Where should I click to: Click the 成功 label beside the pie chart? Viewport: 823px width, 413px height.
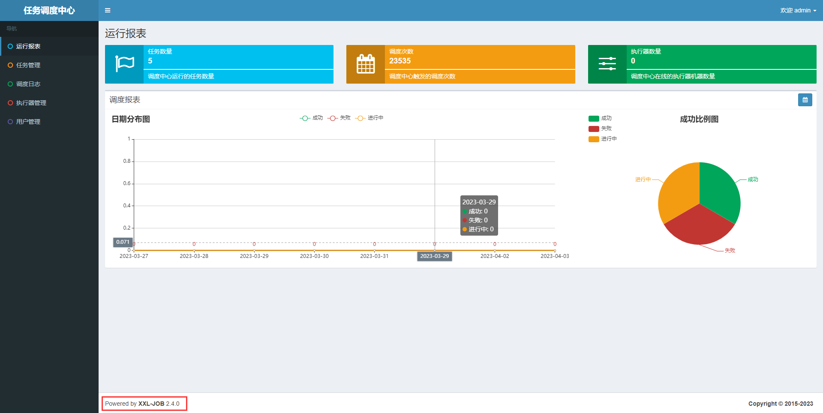pos(753,180)
